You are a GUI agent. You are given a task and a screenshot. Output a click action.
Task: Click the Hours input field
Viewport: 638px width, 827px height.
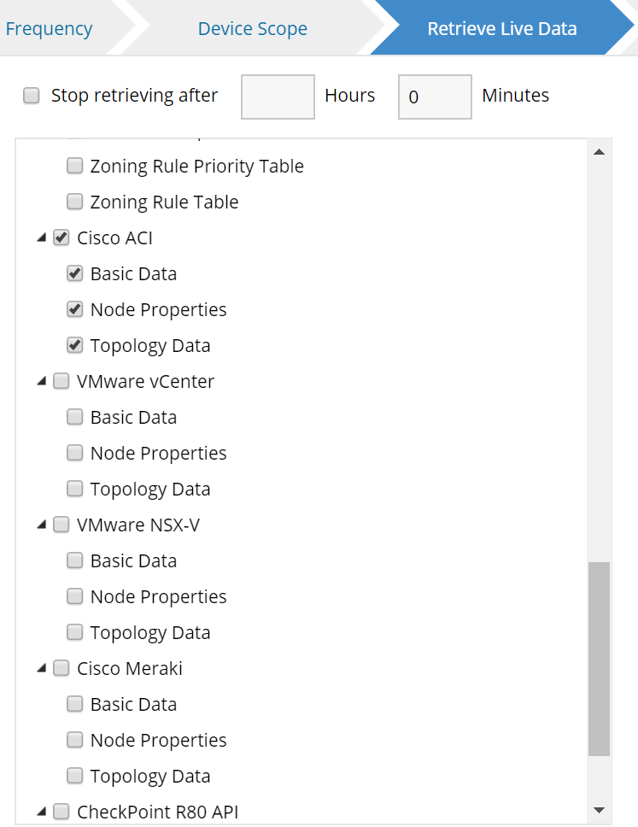278,97
